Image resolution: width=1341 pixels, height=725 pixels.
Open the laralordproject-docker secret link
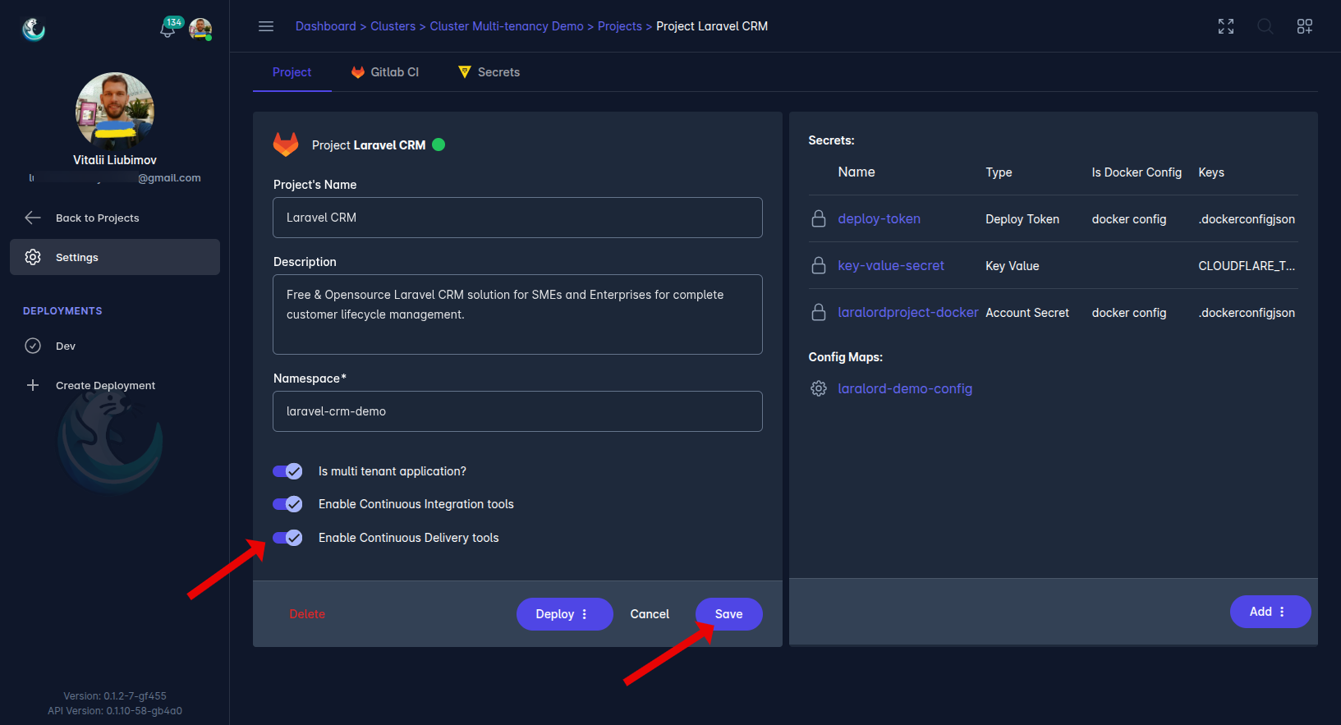(908, 312)
